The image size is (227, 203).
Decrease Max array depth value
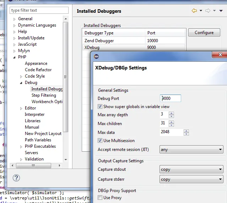[172, 116]
